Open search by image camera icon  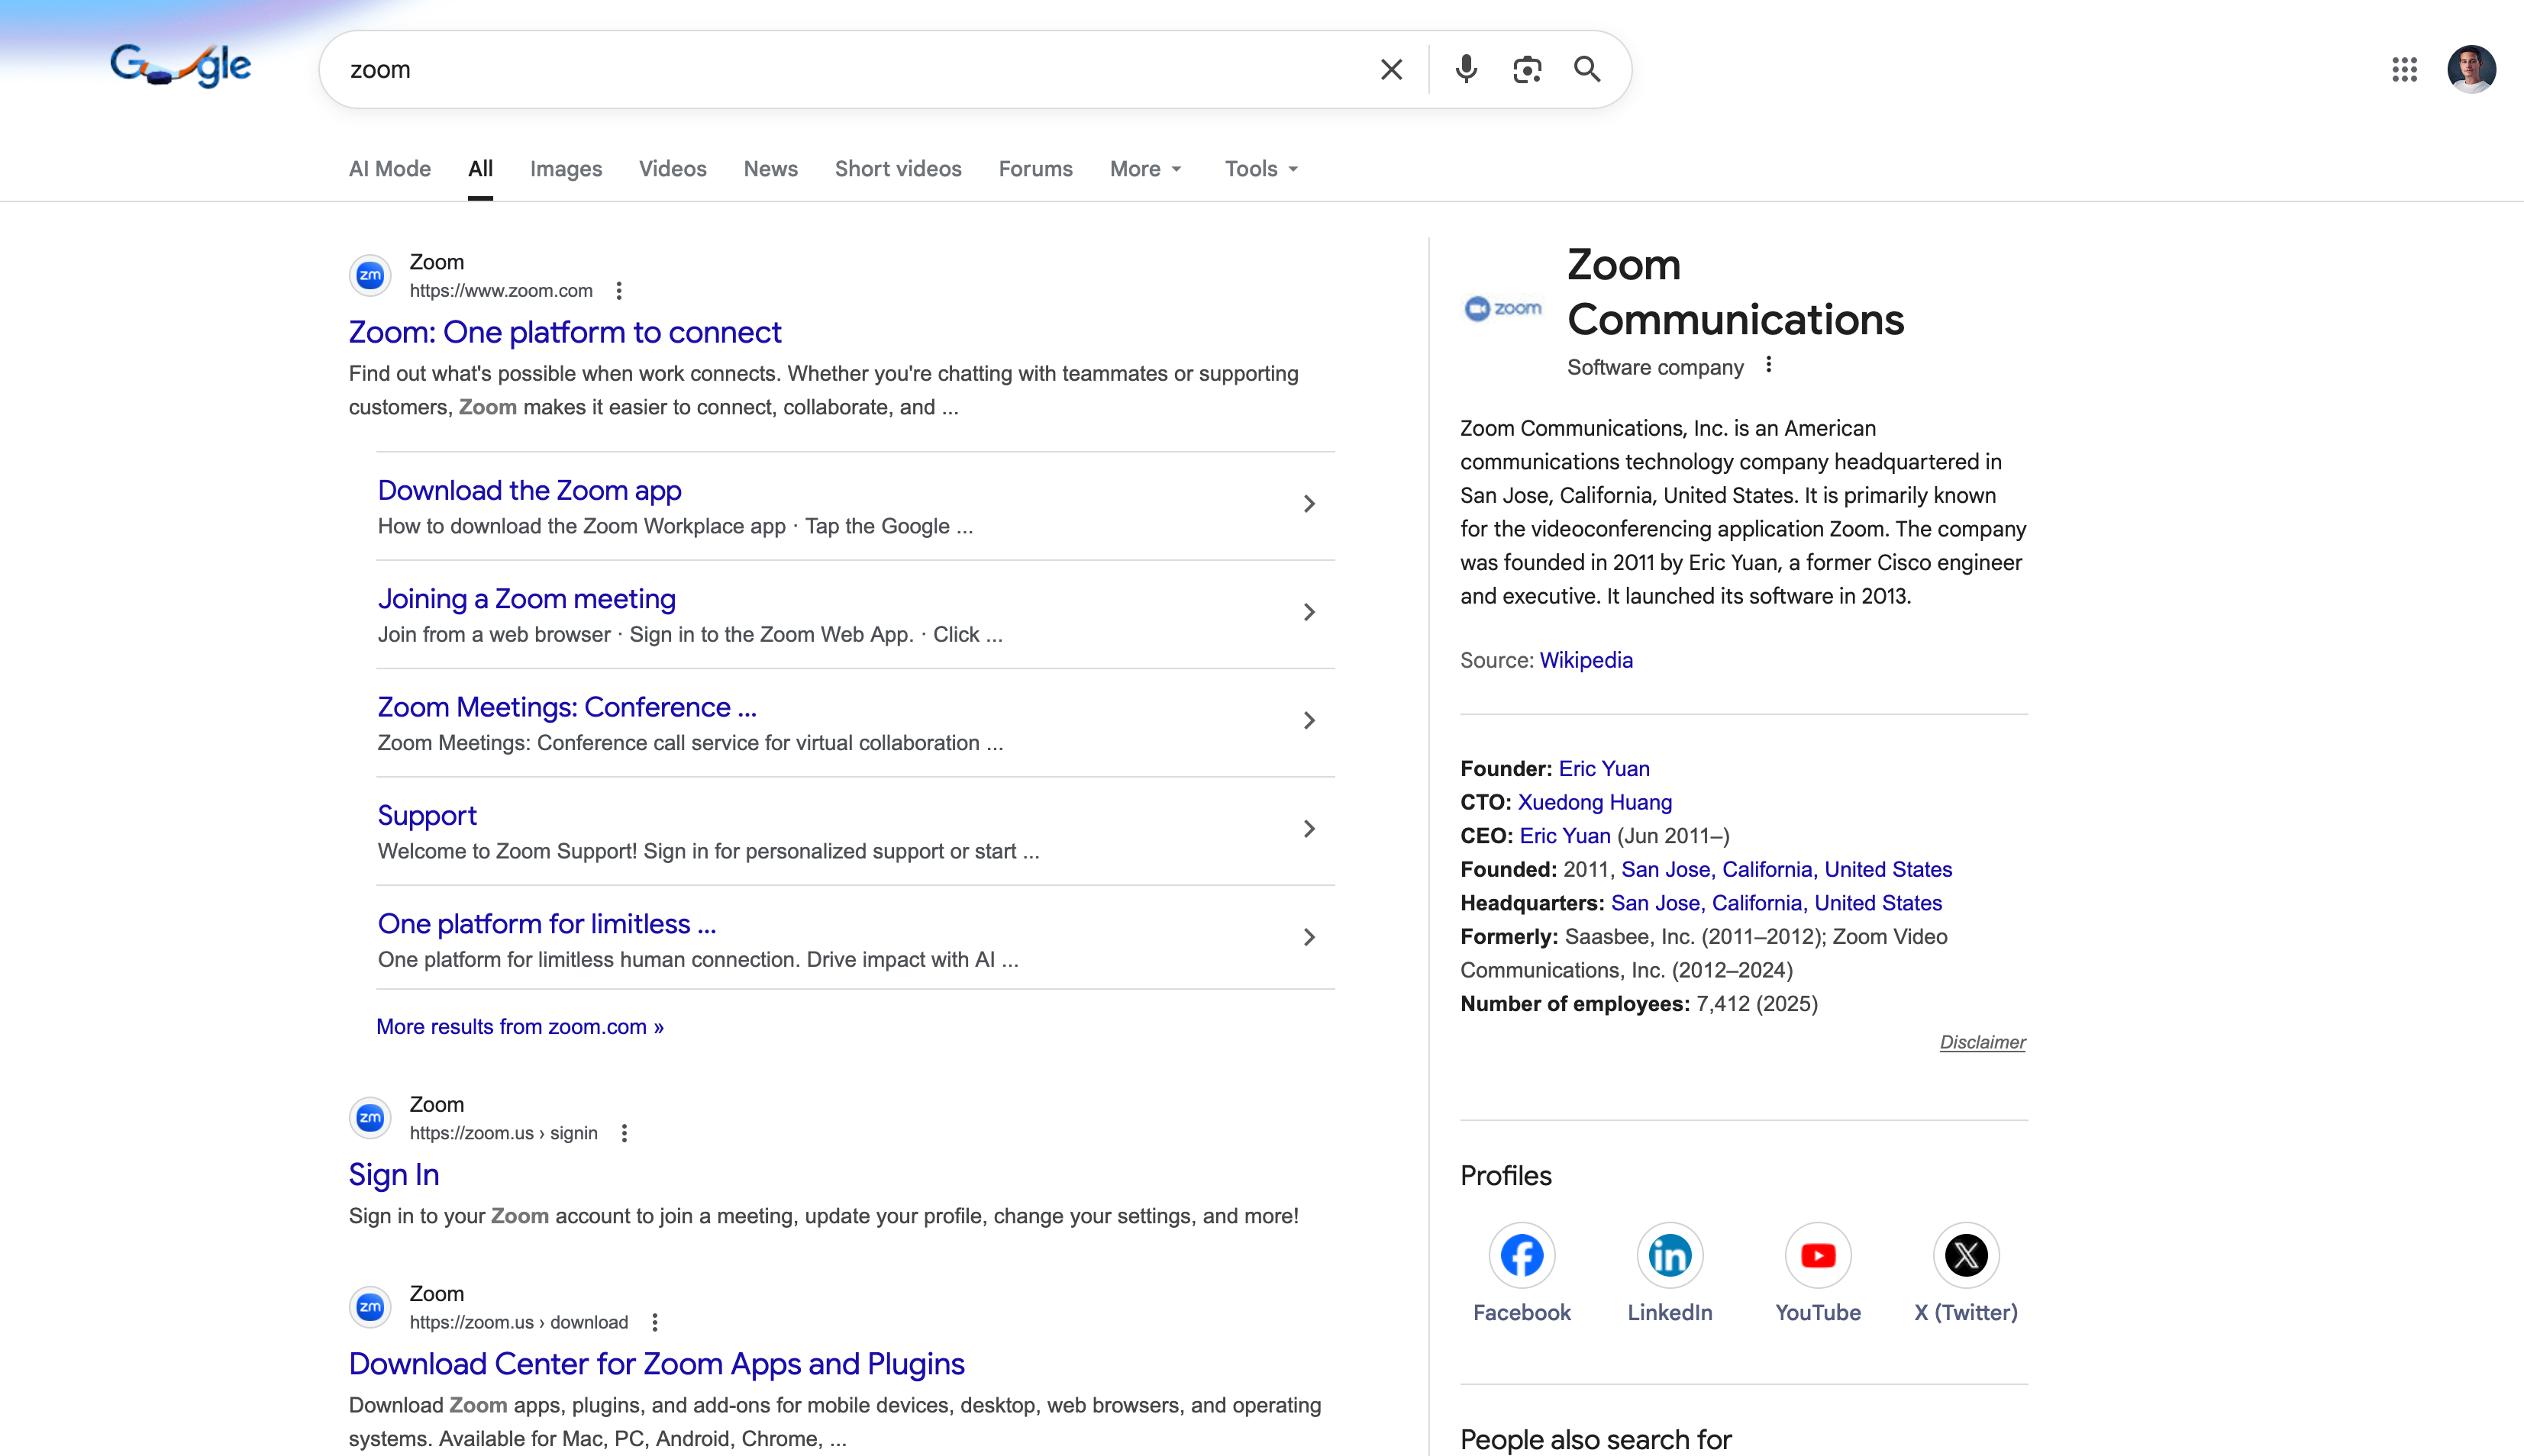click(x=1527, y=69)
